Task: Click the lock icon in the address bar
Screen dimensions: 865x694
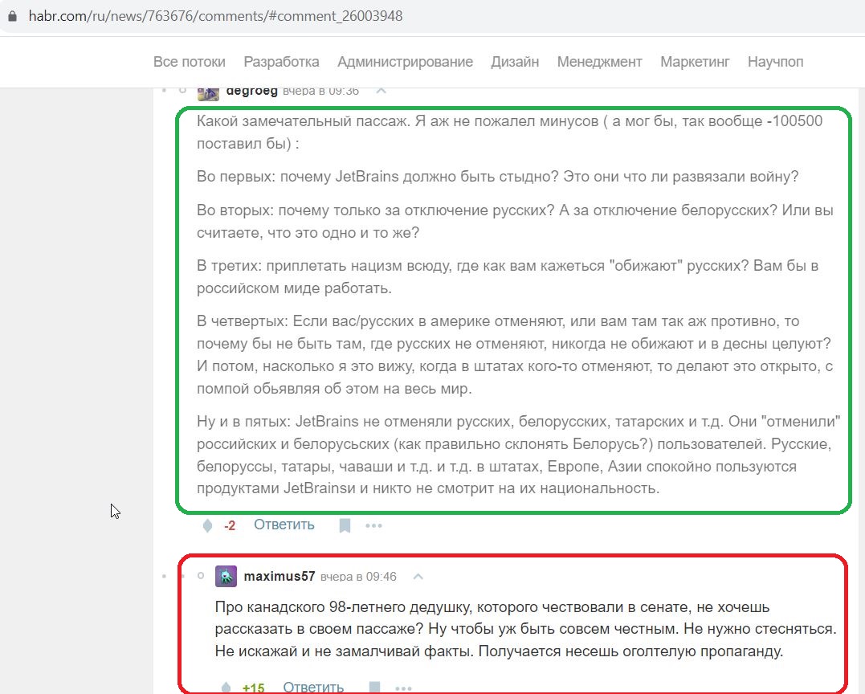Action: tap(12, 16)
